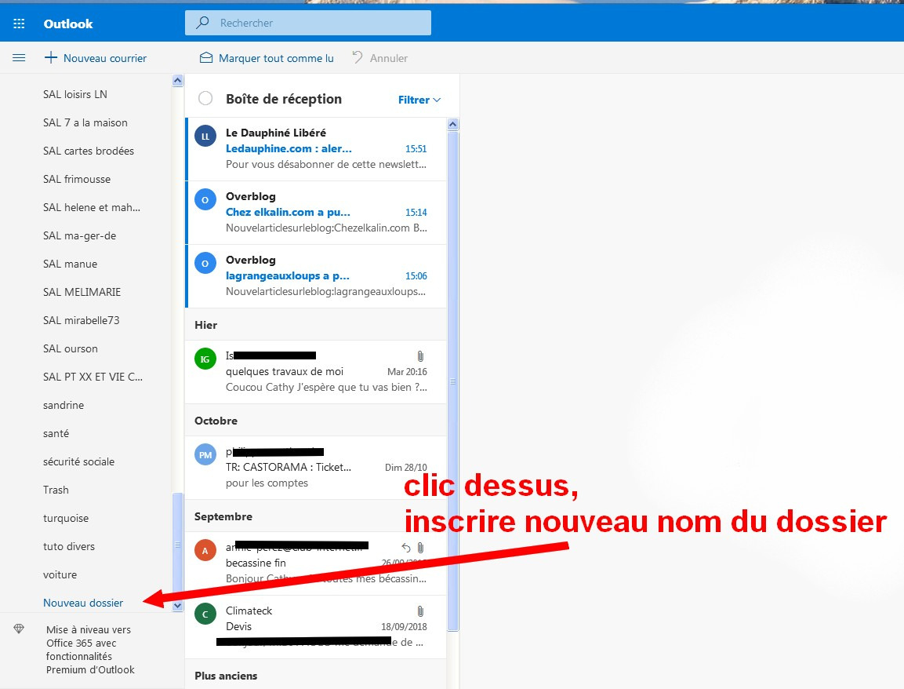Select the Overblog elkalin email avatar circle
Screen dimensions: 904x689
205,199
